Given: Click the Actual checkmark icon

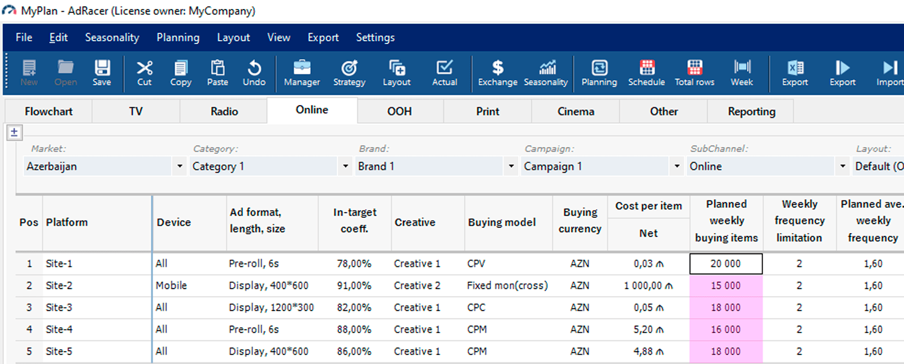Looking at the screenshot, I should pos(445,73).
